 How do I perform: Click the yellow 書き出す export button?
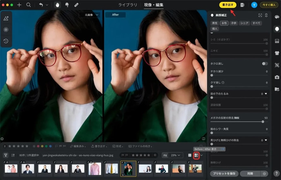(228, 5)
